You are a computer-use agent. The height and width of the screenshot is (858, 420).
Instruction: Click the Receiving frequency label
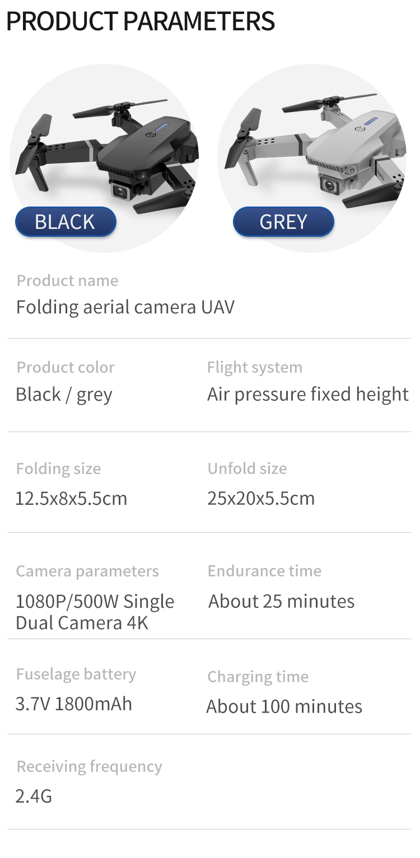(90, 766)
